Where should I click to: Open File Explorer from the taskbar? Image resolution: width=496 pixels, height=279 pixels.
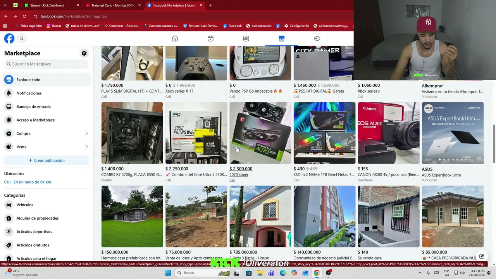coord(260,273)
